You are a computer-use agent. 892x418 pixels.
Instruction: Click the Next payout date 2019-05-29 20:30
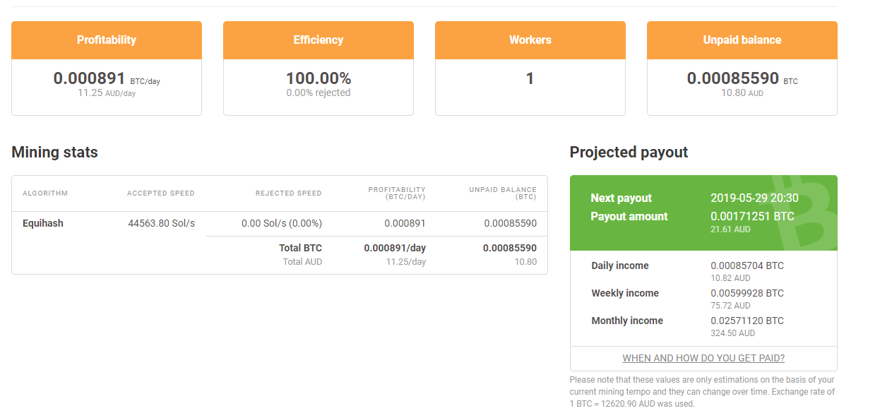pyautogui.click(x=754, y=198)
